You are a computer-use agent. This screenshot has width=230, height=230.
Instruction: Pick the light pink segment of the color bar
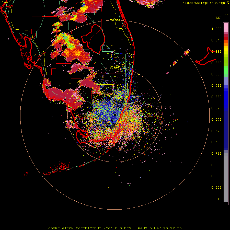(226, 27)
